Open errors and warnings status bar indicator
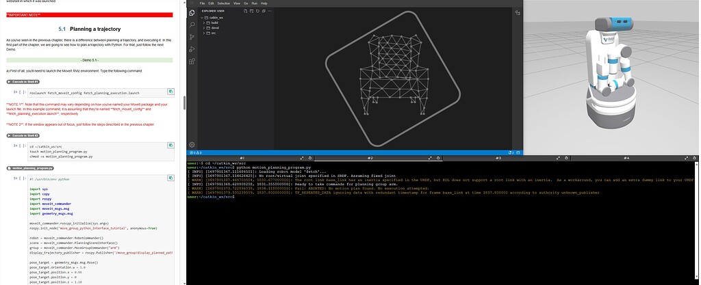701x285 pixels. (x=195, y=152)
